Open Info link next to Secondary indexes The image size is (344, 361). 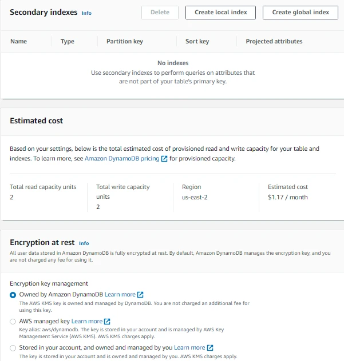pyautogui.click(x=86, y=13)
